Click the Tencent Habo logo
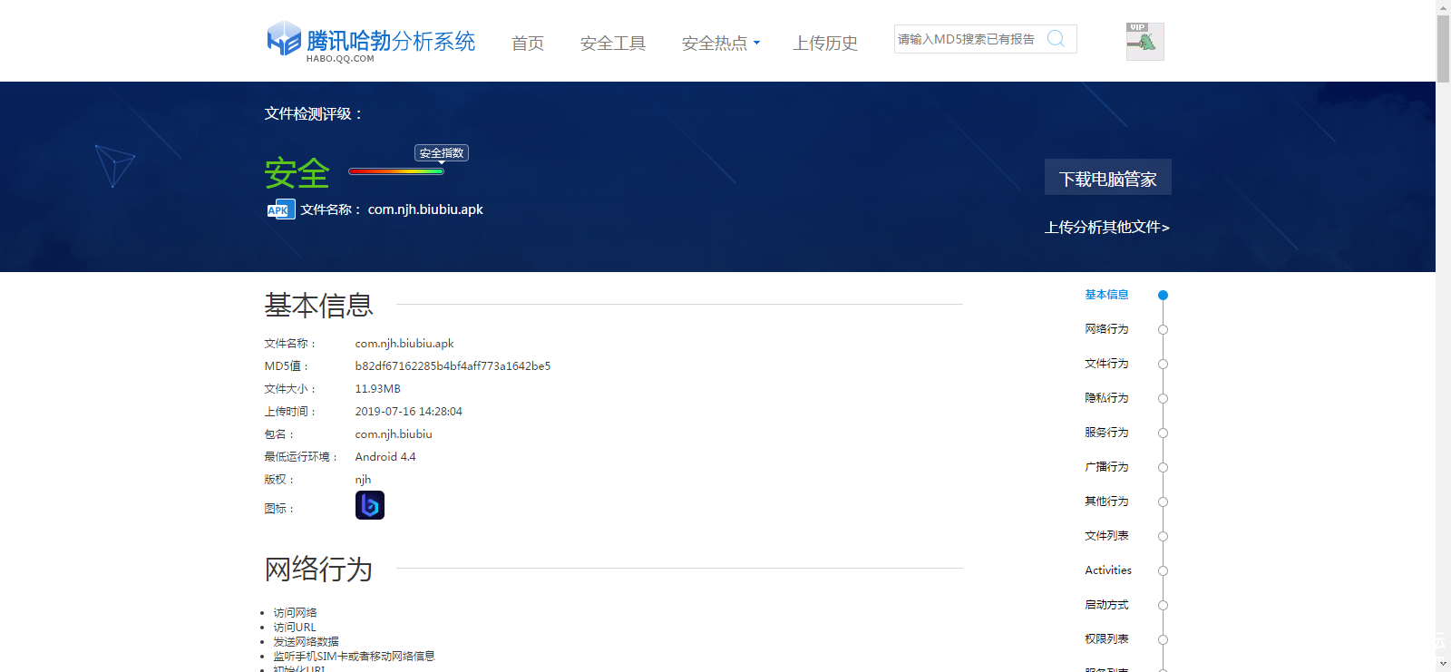The width and height of the screenshot is (1451, 672). pyautogui.click(x=371, y=42)
